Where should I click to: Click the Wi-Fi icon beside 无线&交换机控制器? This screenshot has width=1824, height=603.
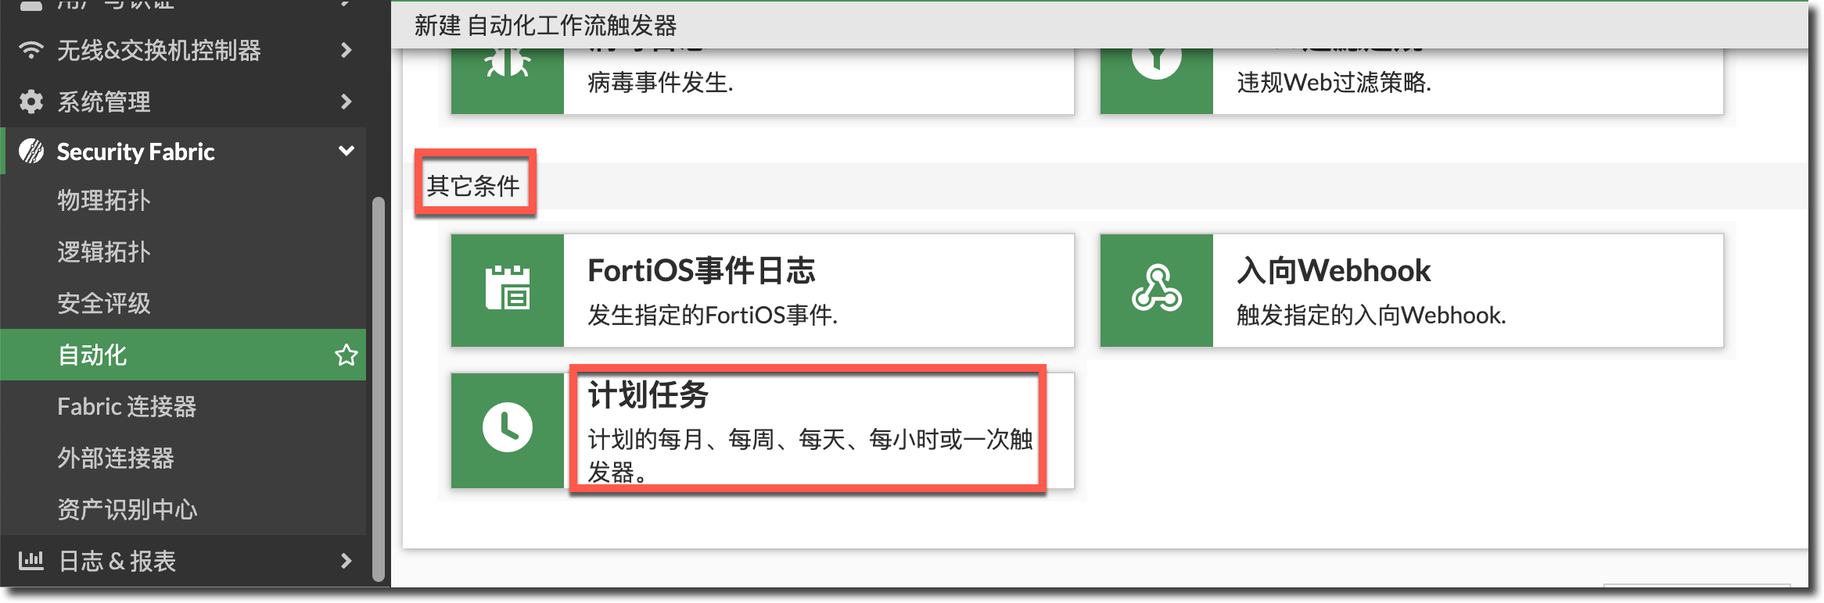[31, 50]
